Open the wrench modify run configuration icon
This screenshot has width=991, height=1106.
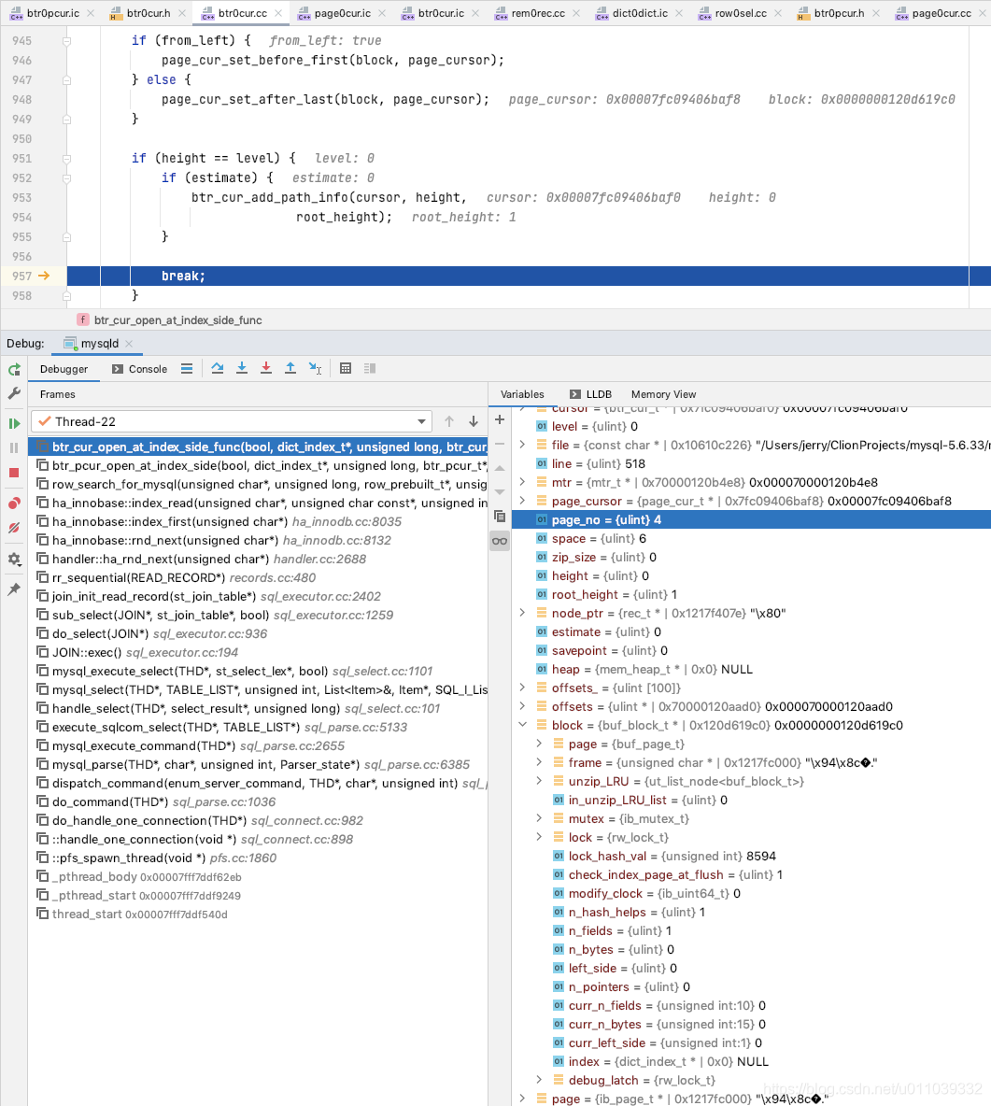tap(14, 393)
